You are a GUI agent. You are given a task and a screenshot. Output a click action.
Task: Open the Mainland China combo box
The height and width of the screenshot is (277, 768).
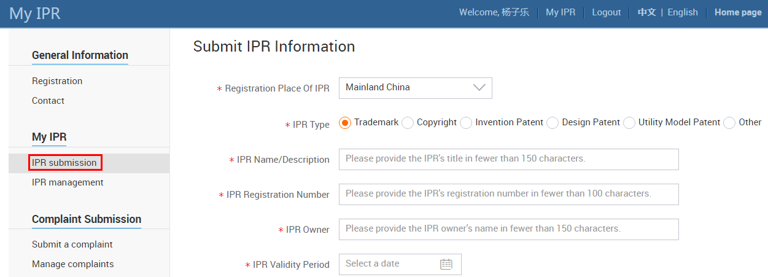[x=416, y=88]
